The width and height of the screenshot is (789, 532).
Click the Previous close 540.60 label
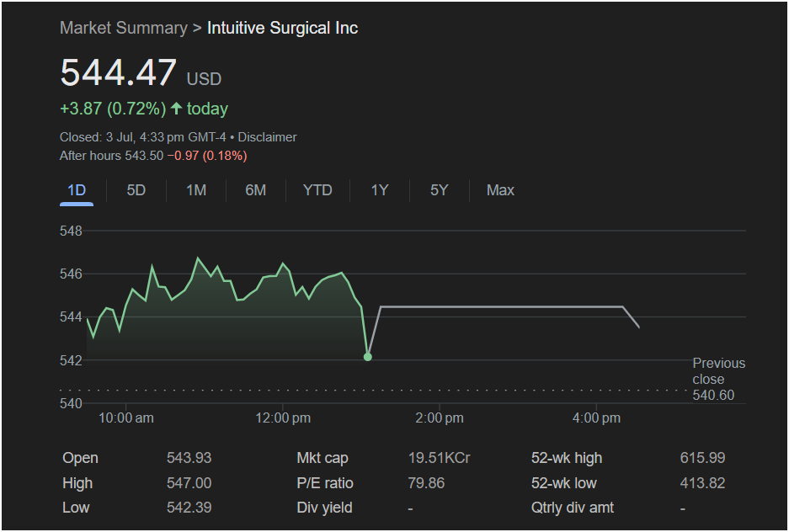tap(718, 379)
